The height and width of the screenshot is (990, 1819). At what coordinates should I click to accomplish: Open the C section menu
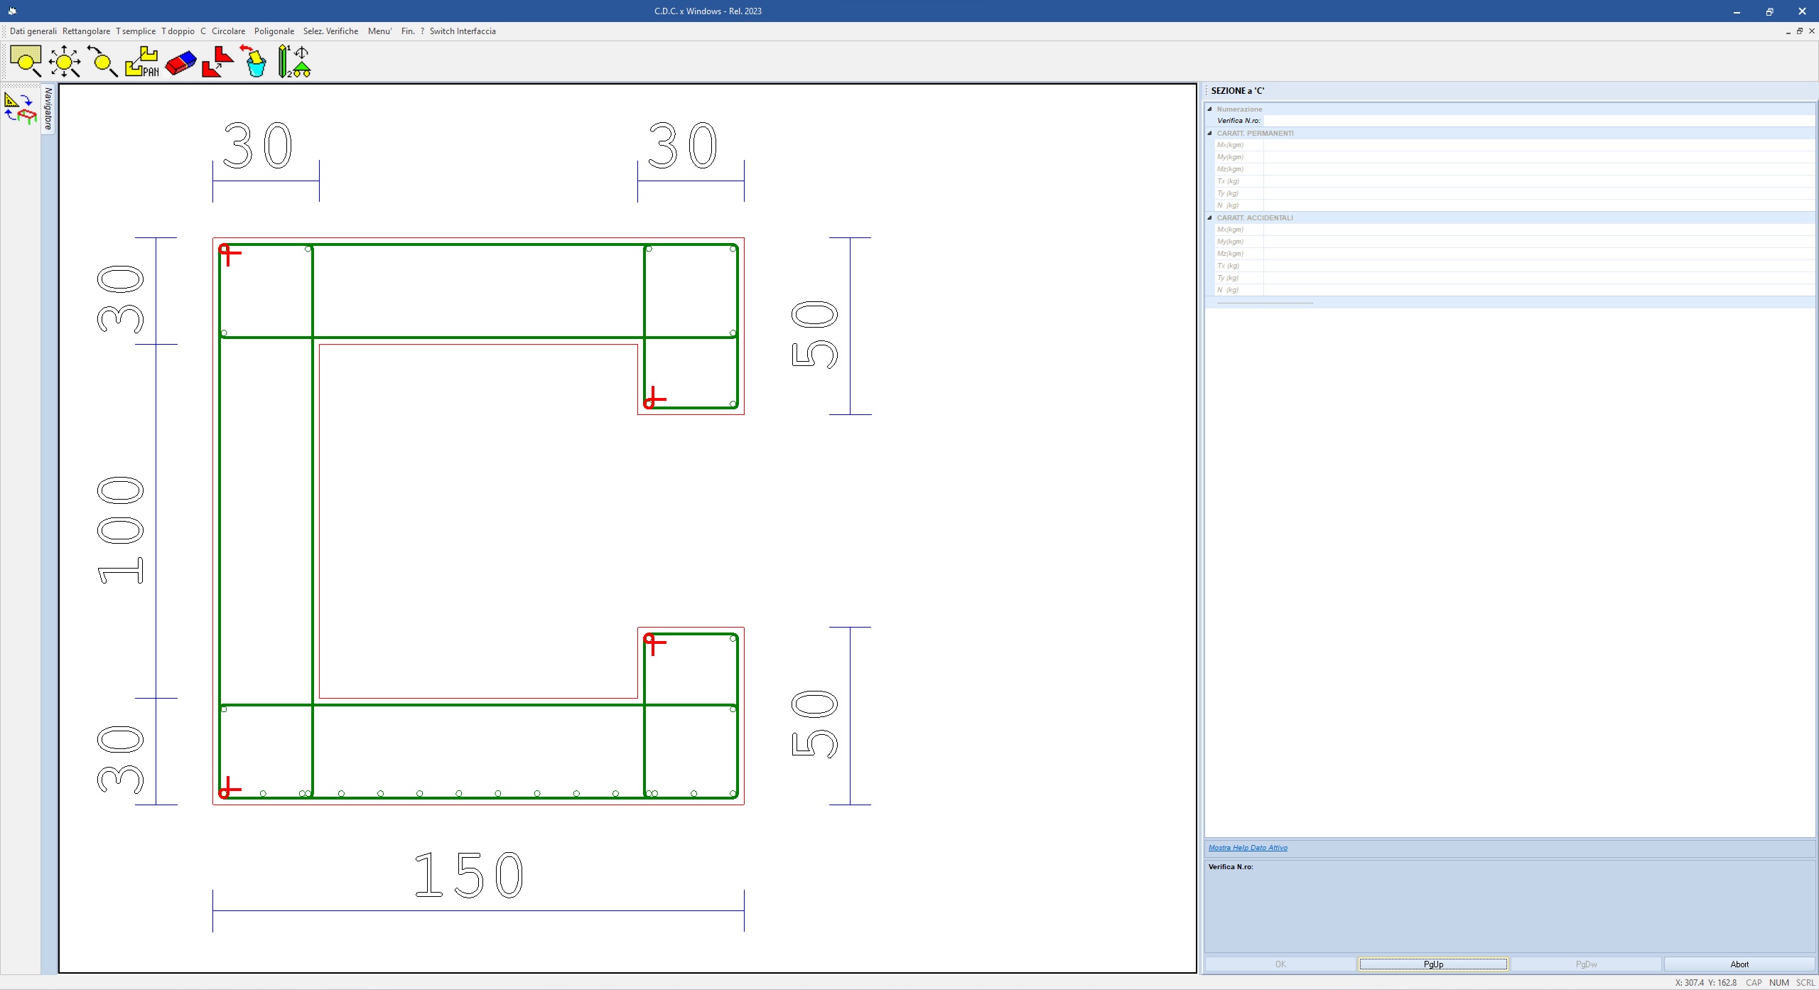pyautogui.click(x=203, y=31)
